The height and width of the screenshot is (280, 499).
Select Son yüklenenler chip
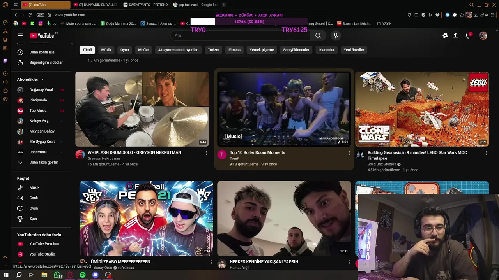(296, 50)
